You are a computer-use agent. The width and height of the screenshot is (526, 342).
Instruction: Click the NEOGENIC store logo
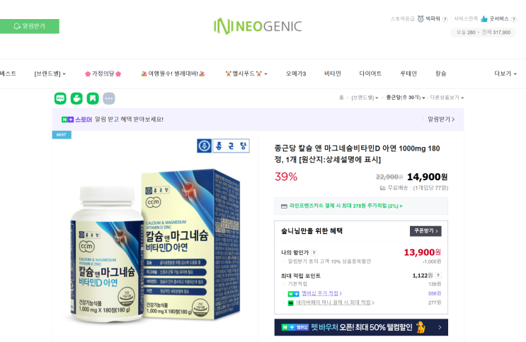[x=258, y=26]
